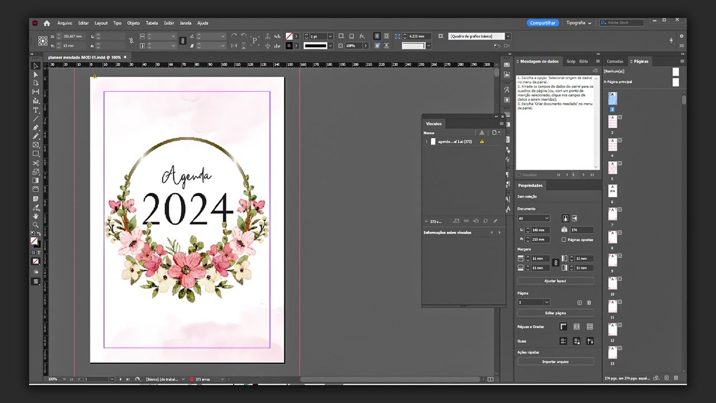Screen dimensions: 716x403
Task: Select the Hand tool
Action: pos(36,215)
